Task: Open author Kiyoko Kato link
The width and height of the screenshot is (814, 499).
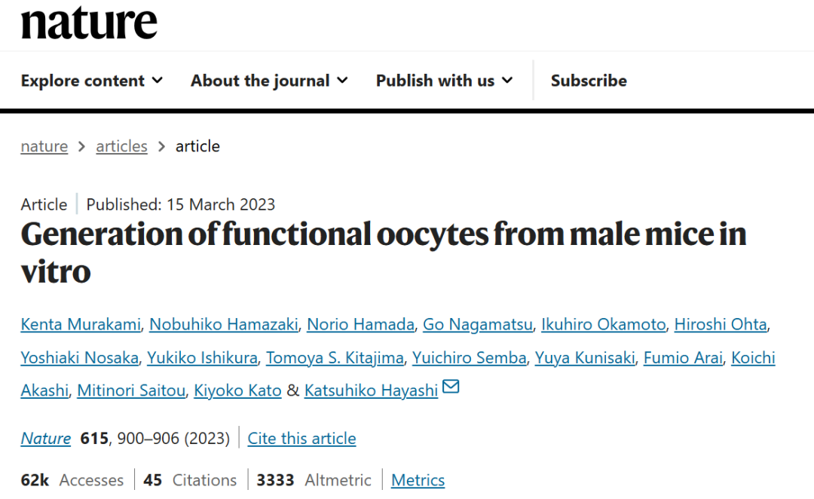Action: [x=237, y=390]
